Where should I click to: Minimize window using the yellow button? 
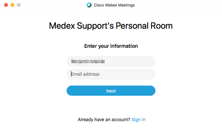(x=12, y=5)
